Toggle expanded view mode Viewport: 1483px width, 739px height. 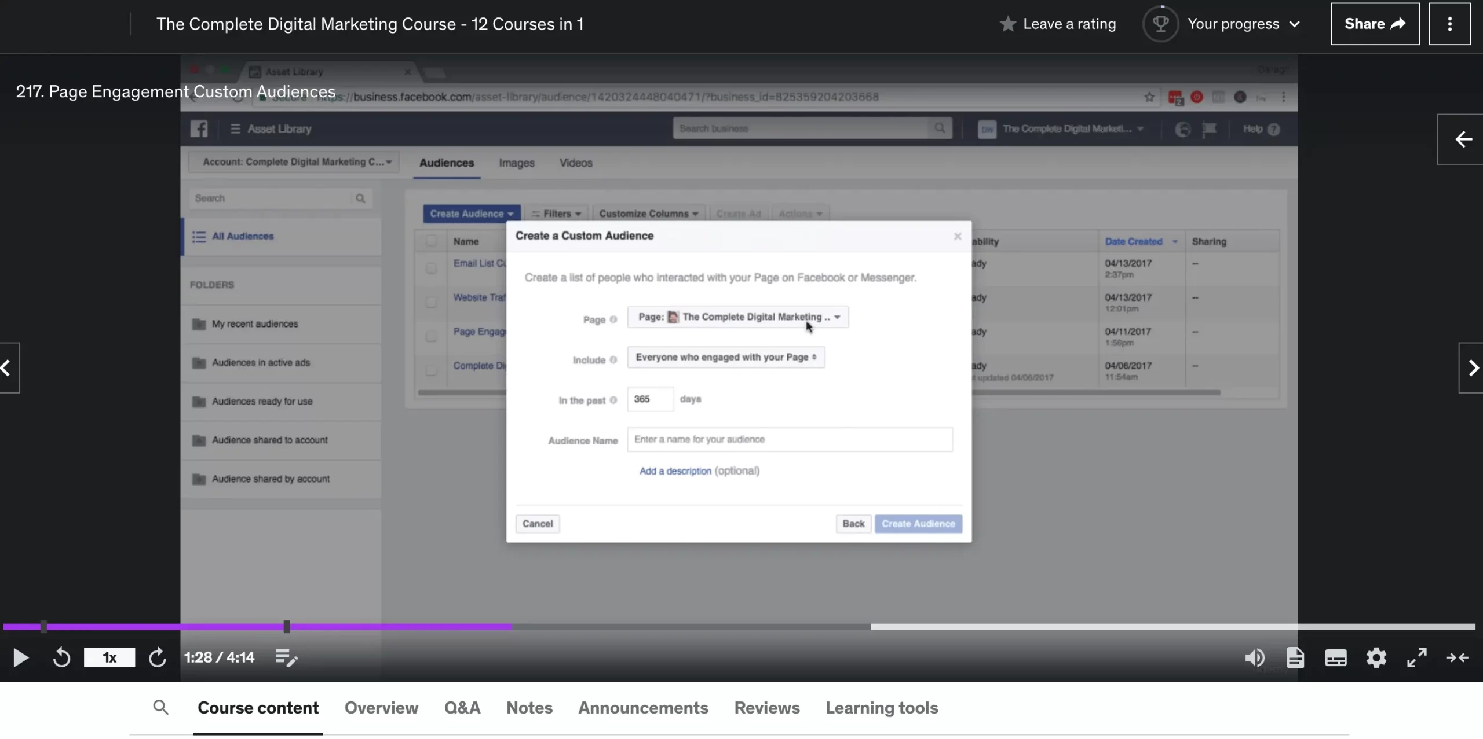click(x=1457, y=657)
